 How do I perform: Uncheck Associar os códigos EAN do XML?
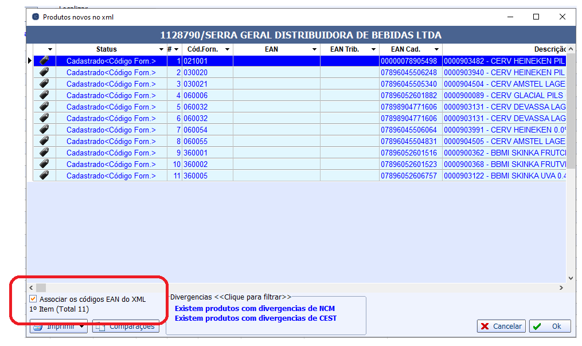point(33,299)
